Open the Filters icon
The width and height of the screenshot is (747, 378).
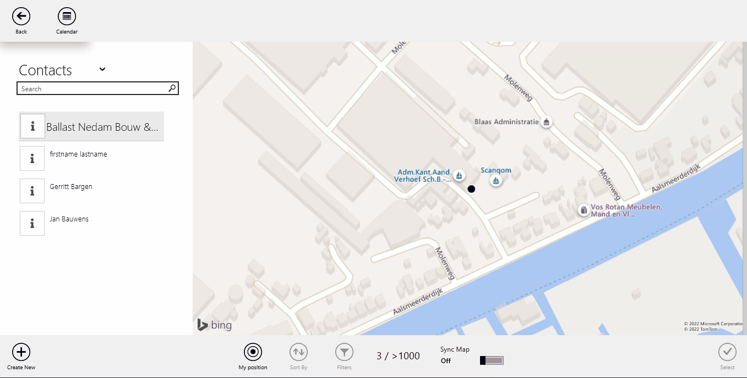coord(344,352)
